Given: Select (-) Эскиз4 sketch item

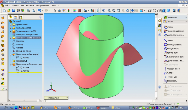Looking at the screenshot, I should click(24, 67).
